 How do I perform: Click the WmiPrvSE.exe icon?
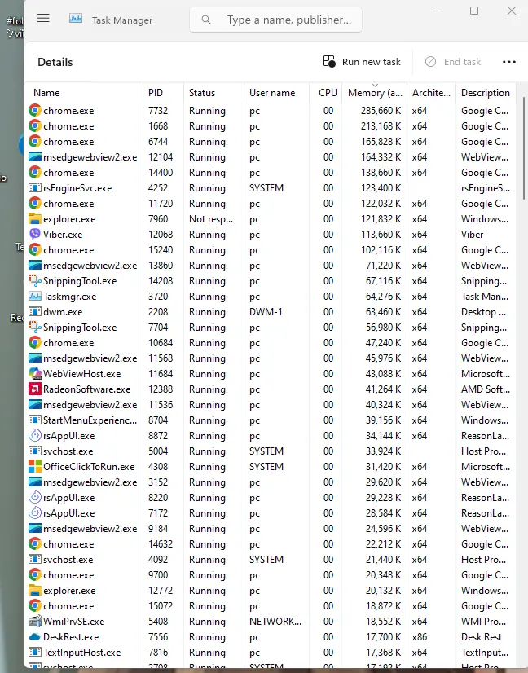coord(35,621)
